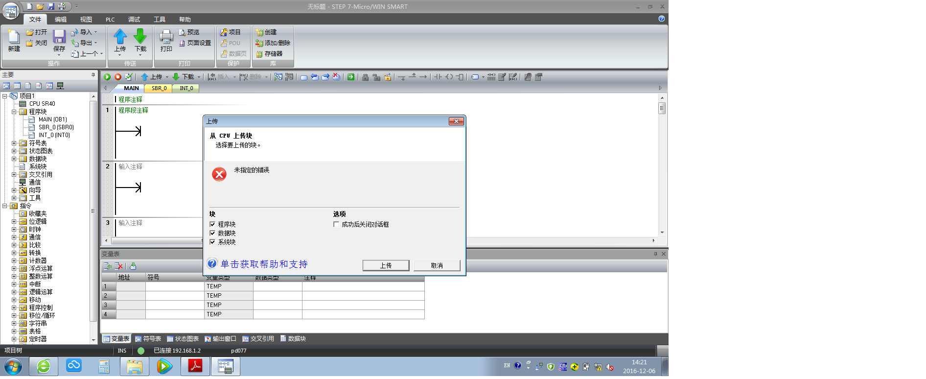
Task: Collapse the 程序块 tree node
Action: (14, 112)
